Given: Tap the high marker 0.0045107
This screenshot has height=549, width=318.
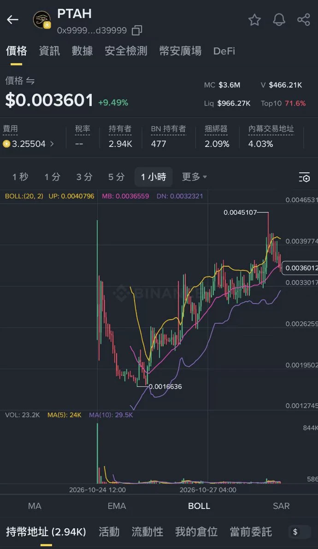Looking at the screenshot, I should point(240,212).
